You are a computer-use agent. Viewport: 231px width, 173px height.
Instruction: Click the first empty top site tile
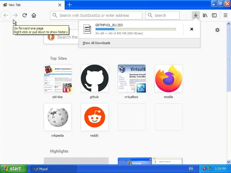coord(132,117)
